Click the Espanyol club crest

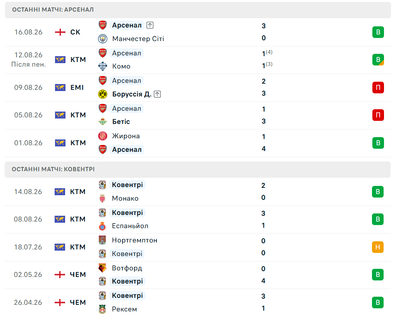click(x=102, y=226)
